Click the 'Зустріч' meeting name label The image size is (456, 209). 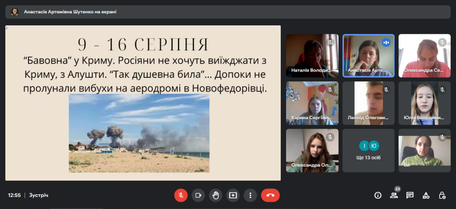tap(39, 195)
